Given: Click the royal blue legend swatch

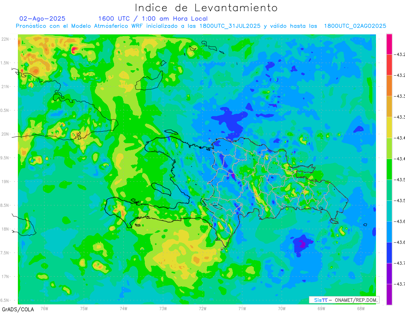Looking at the screenshot, I should click(389, 253).
